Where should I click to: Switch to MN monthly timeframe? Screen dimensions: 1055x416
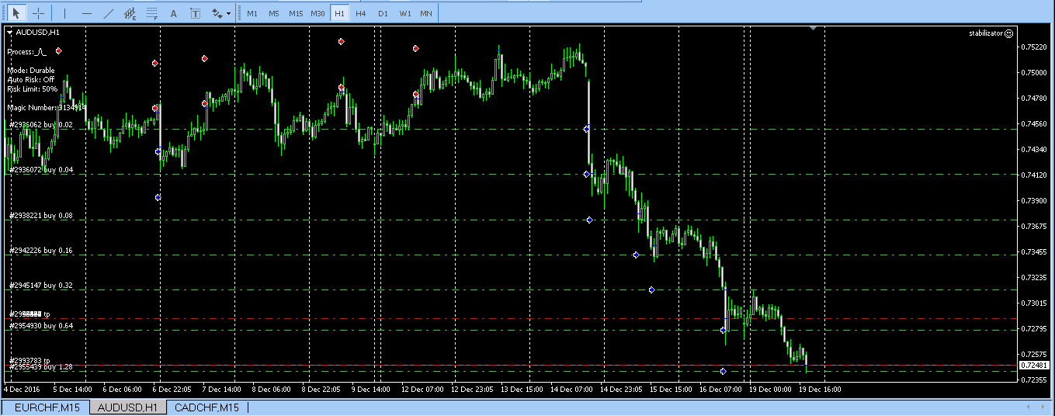pos(426,13)
